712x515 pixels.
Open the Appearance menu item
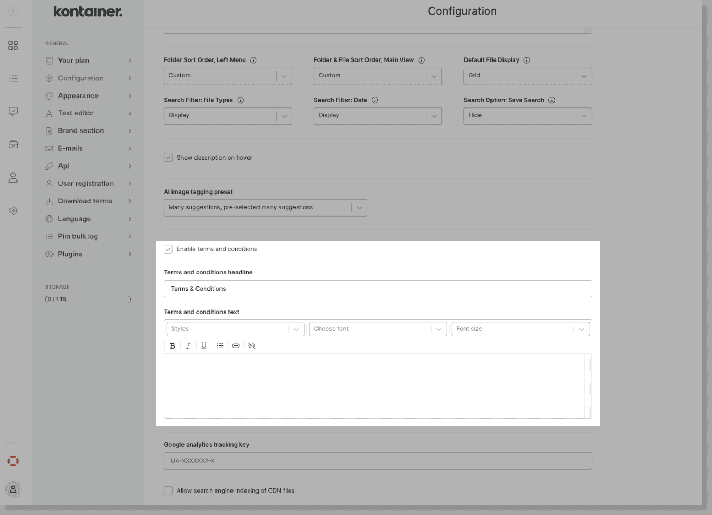coord(78,95)
